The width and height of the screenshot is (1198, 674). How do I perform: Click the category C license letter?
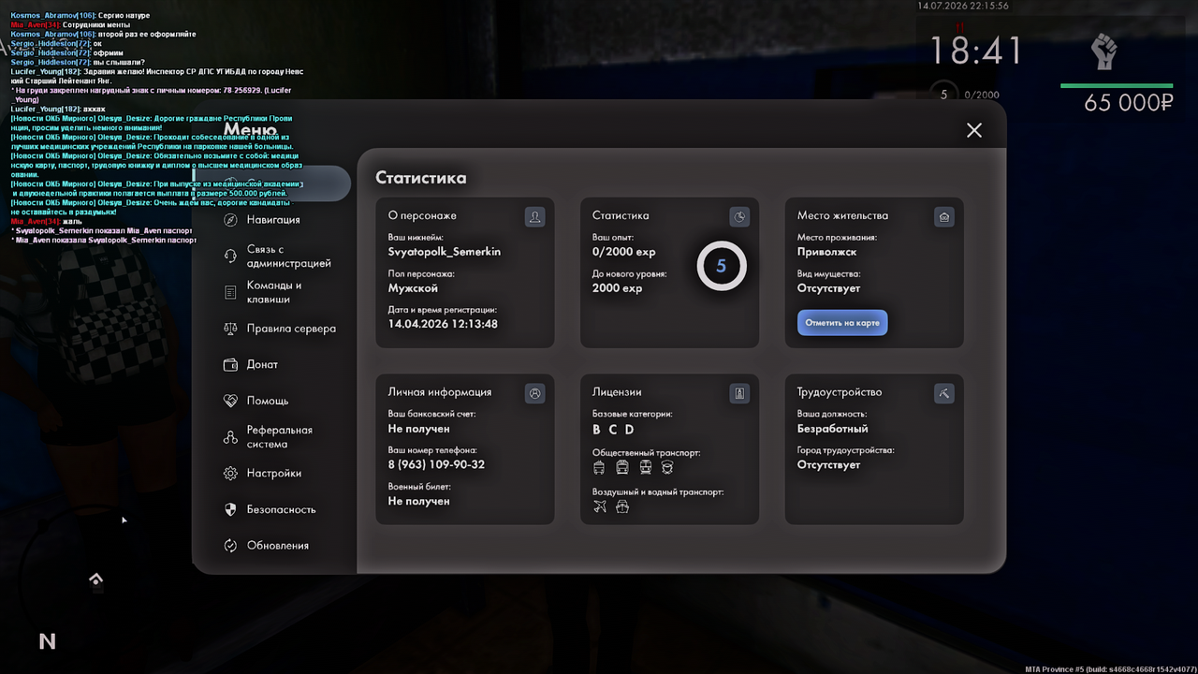[x=613, y=430]
